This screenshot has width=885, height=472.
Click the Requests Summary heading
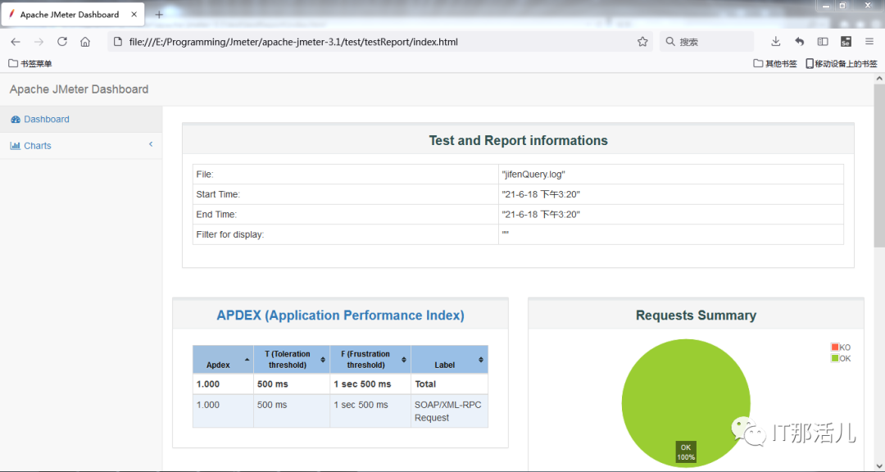696,315
